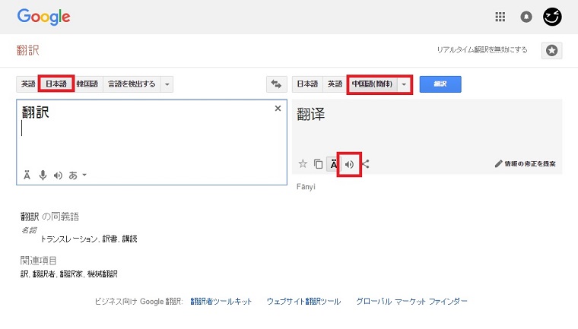Image resolution: width=578 pixels, height=329 pixels.
Task: Click the translated text 翻译
Action: tap(311, 114)
